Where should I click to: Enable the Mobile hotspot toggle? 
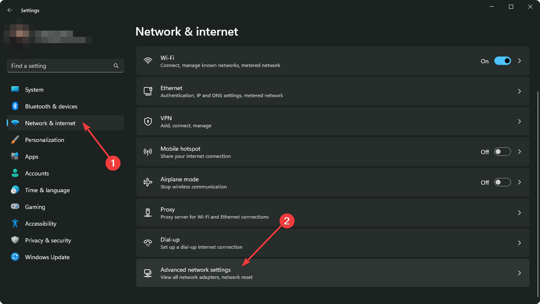tap(503, 152)
